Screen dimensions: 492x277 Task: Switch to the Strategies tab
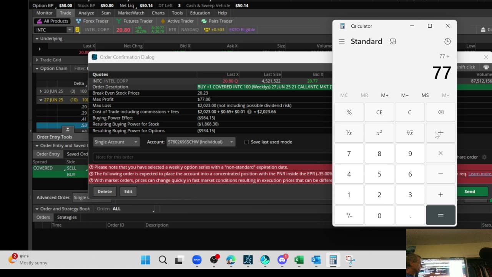pos(67,217)
